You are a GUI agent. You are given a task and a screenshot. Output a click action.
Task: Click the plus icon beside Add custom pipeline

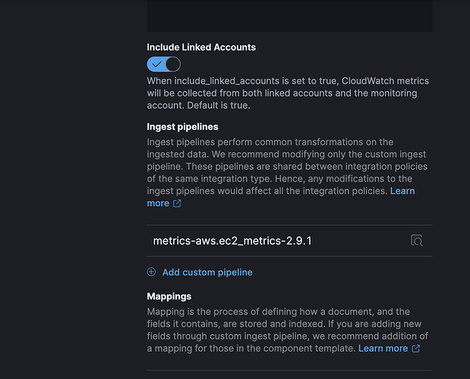click(x=151, y=272)
